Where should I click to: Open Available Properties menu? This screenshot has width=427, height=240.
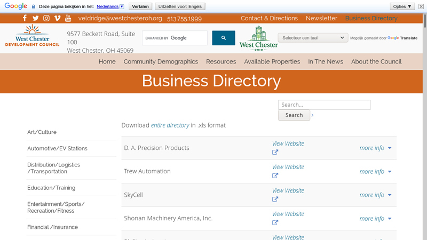point(272,61)
